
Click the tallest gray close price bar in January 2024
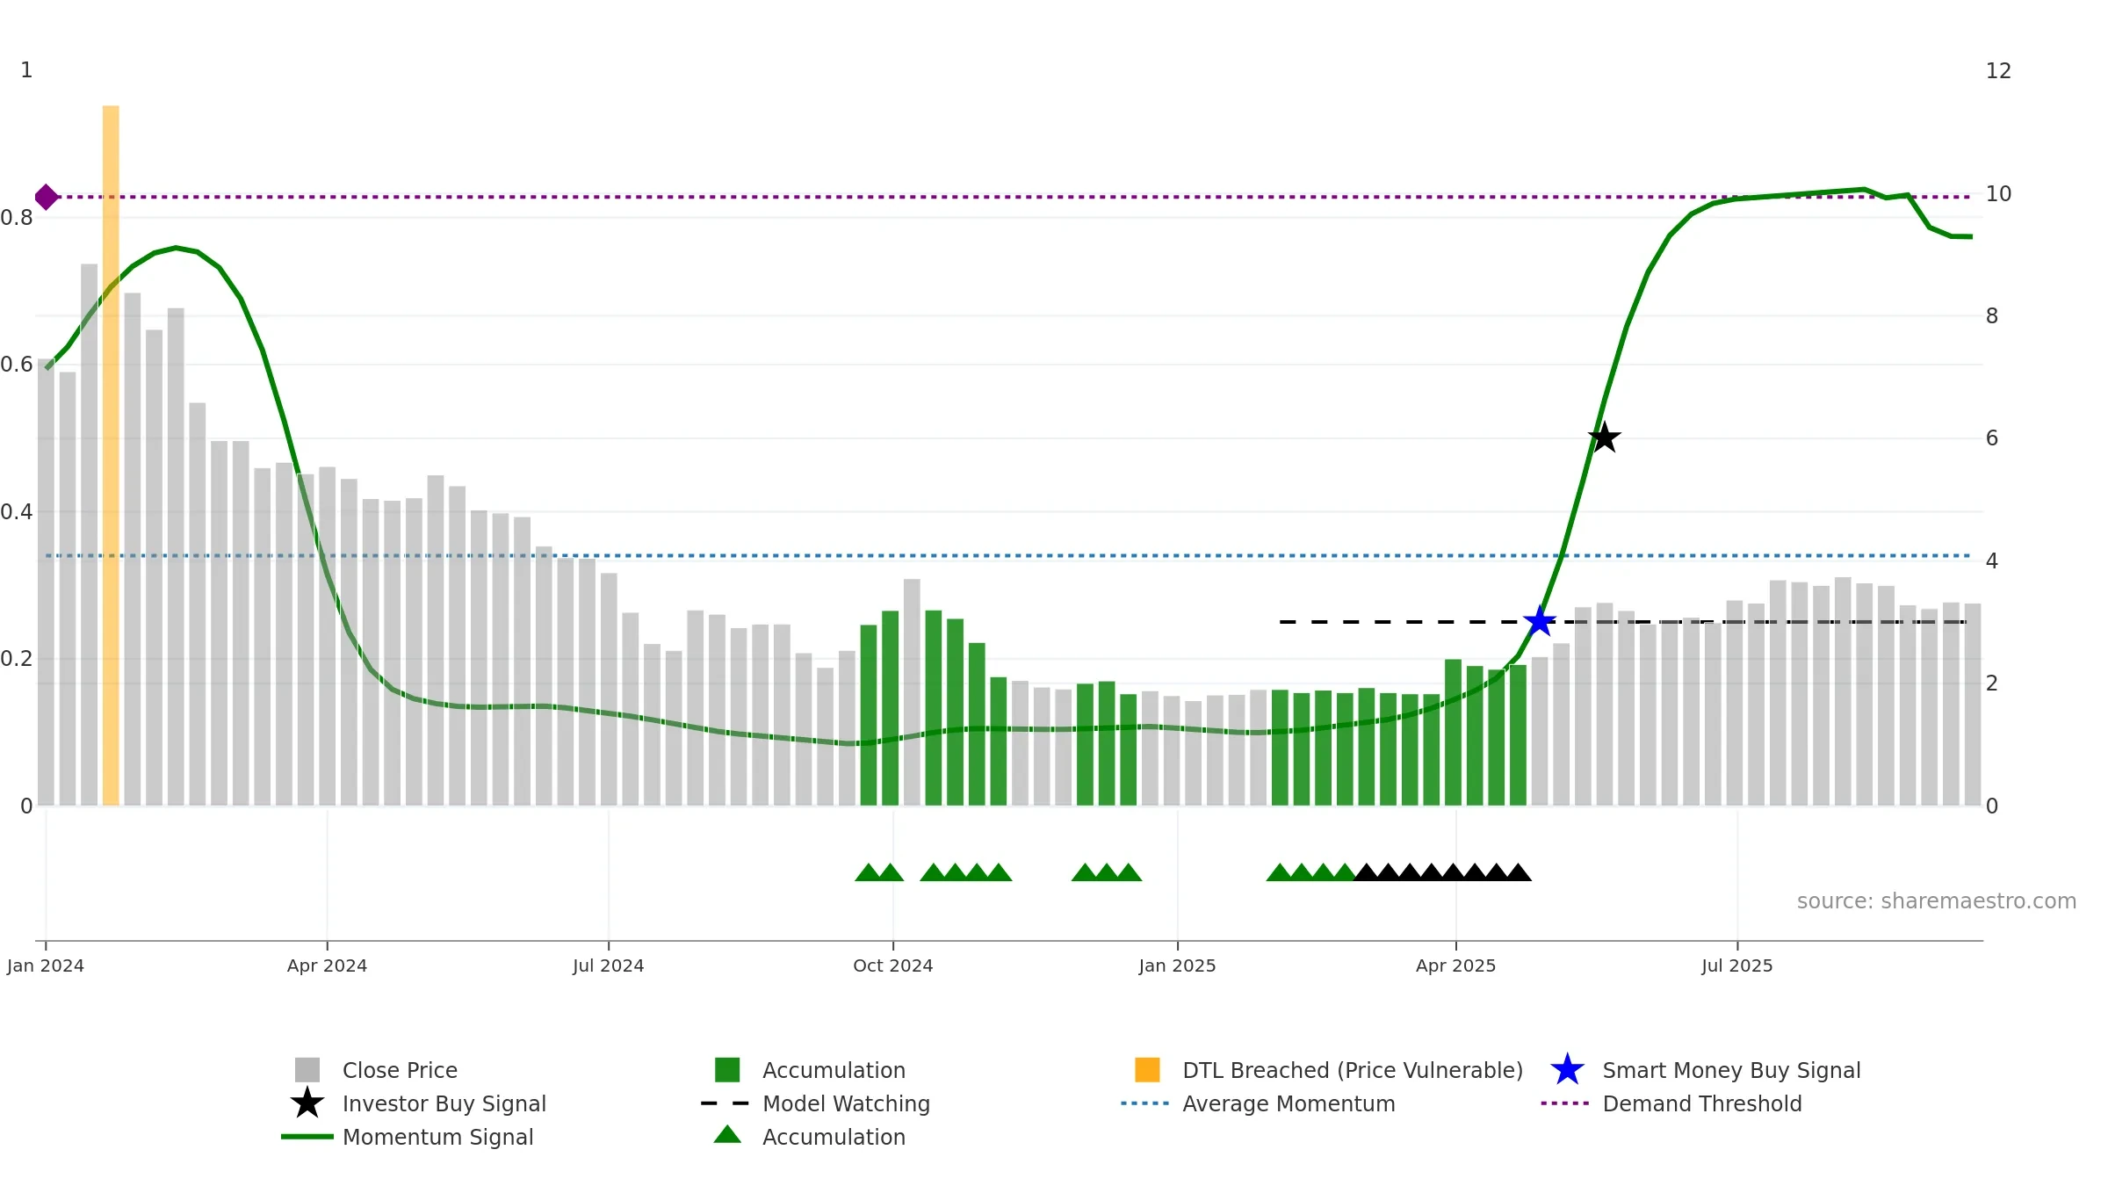(x=90, y=534)
